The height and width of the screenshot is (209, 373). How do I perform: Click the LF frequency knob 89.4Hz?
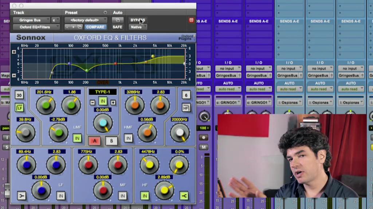pos(27,165)
